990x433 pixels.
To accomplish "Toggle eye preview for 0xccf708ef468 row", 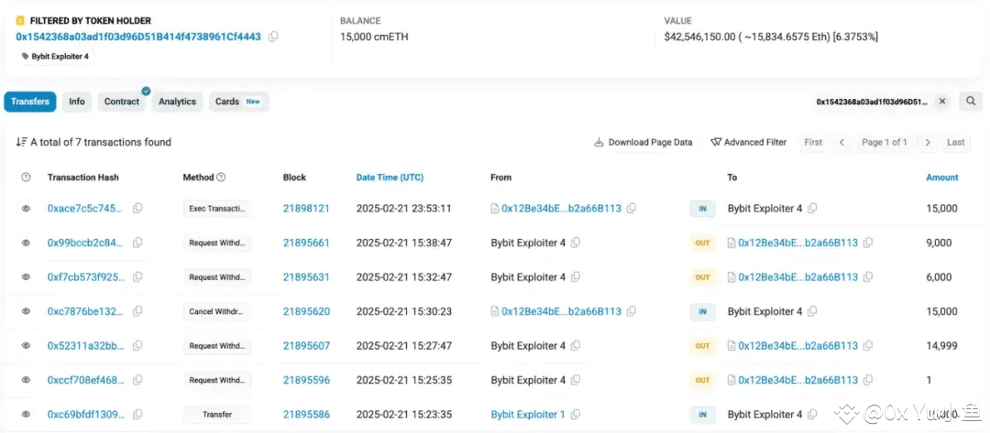I will (26, 381).
